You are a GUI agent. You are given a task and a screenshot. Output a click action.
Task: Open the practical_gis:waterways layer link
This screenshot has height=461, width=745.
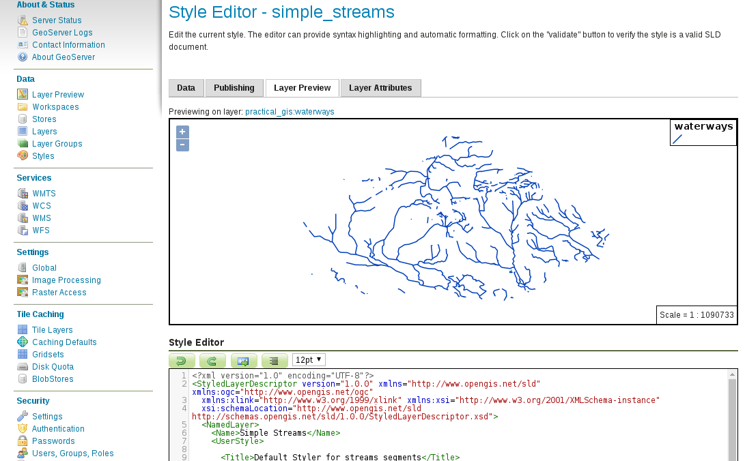click(x=290, y=112)
